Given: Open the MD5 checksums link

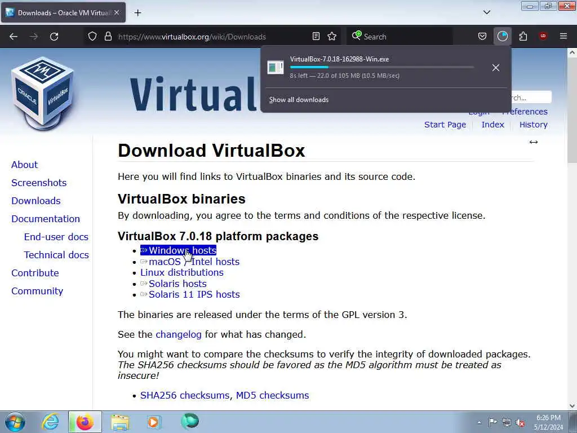Looking at the screenshot, I should 272,395.
